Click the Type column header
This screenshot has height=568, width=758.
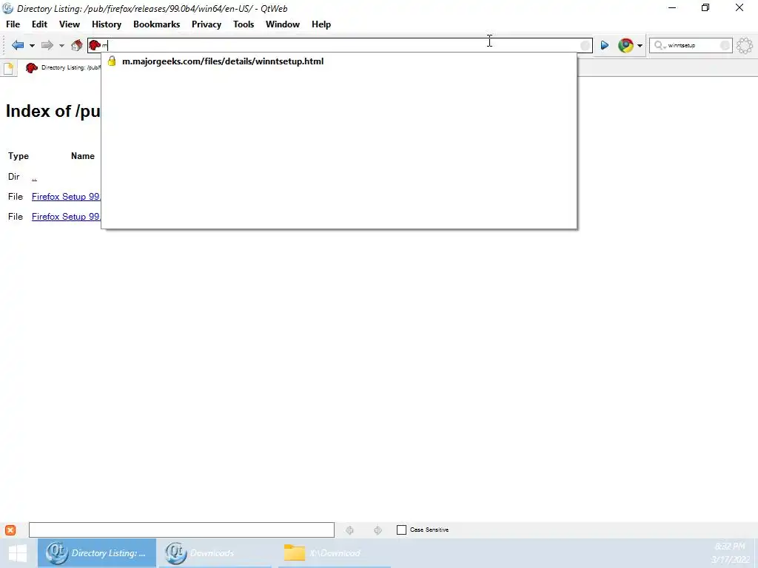tap(19, 156)
